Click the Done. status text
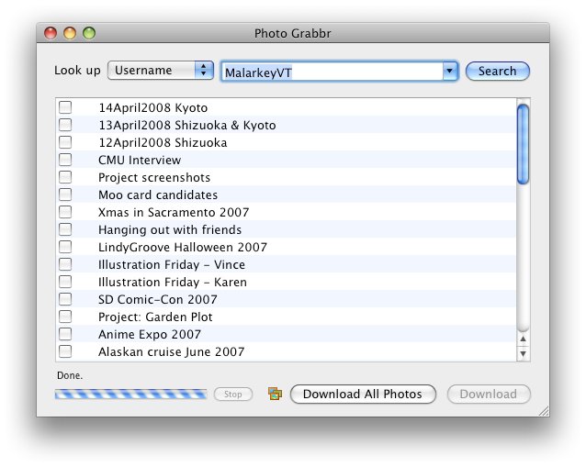586x467 pixels. (70, 375)
